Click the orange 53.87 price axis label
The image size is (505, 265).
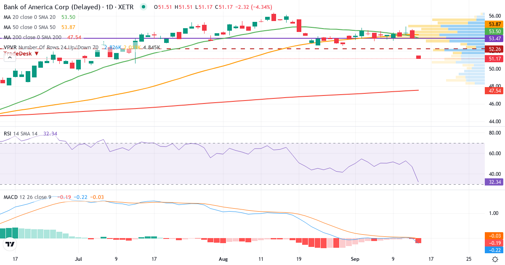coord(494,25)
